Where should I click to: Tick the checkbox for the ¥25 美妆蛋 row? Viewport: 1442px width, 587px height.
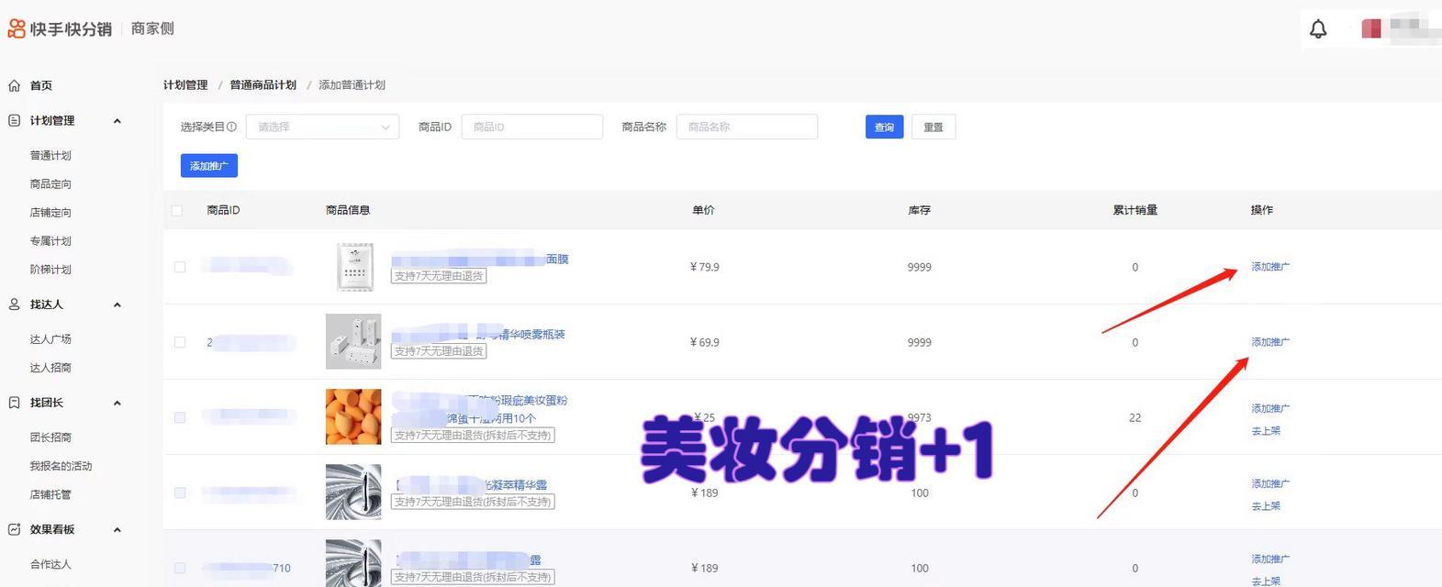click(x=180, y=417)
